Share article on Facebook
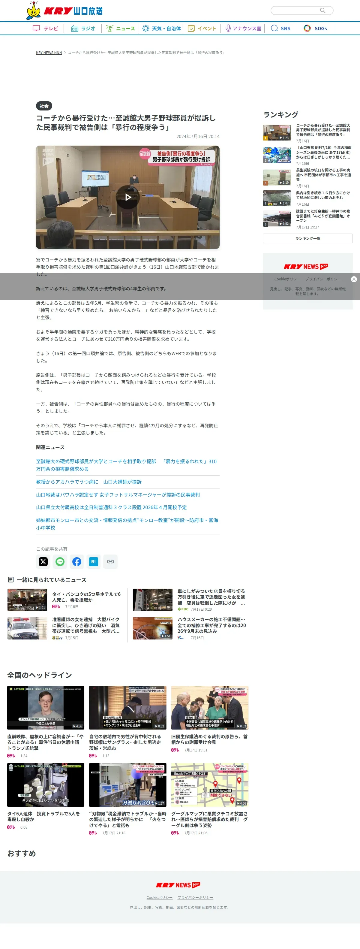 coord(76,561)
